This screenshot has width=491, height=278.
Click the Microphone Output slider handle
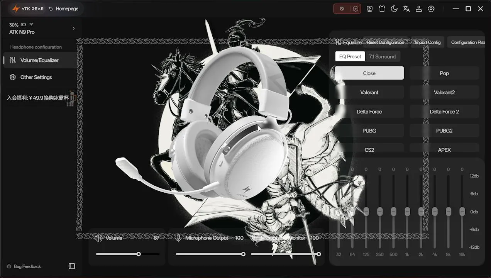(243, 254)
